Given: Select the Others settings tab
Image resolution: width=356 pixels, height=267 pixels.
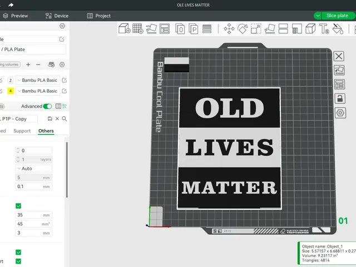Looking at the screenshot, I should [x=46, y=131].
